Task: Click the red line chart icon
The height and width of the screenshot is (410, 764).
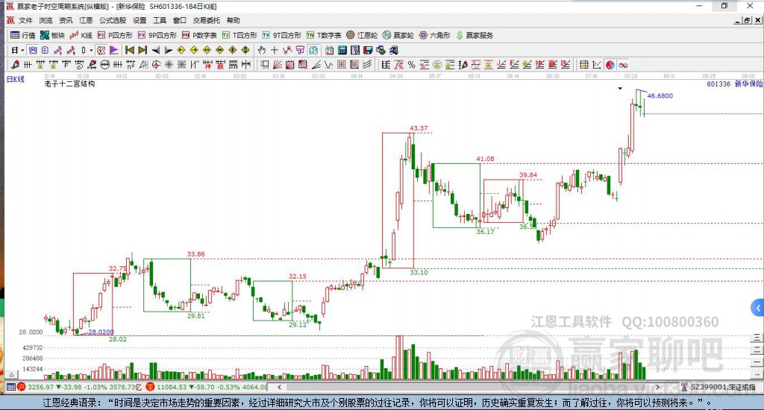Action: [71, 50]
